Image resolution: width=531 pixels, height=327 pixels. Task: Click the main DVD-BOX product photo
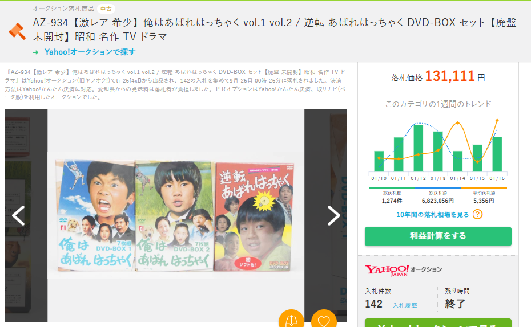[x=176, y=215]
